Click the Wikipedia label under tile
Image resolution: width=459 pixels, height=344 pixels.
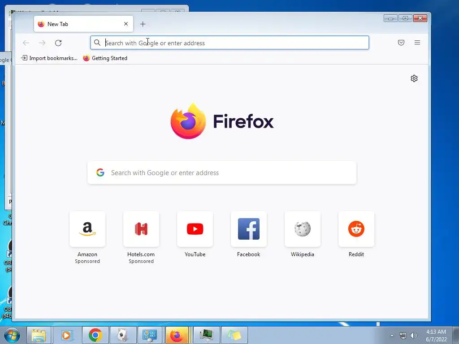click(303, 254)
